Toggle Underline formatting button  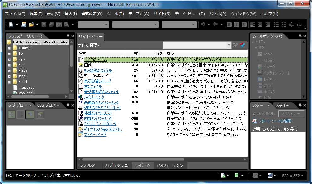[x=244, y=25]
